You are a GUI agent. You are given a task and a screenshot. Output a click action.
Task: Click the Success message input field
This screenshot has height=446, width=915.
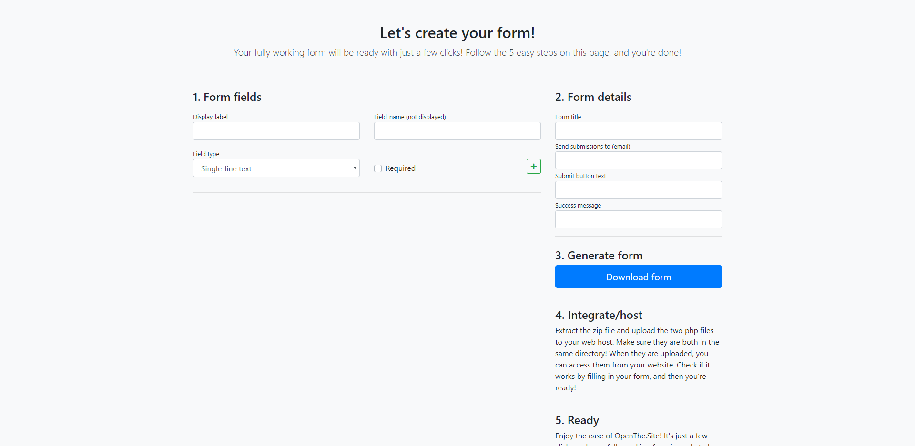click(x=638, y=219)
